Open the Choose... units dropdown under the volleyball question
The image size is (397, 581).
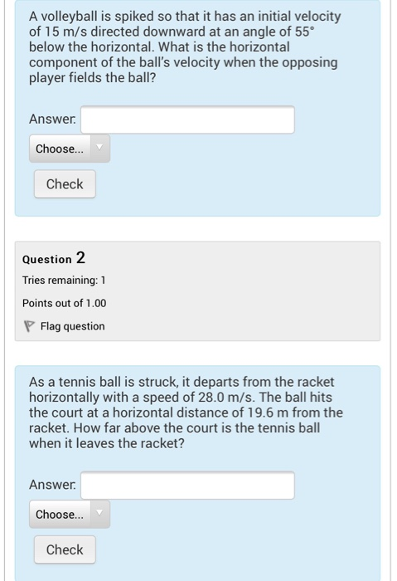click(70, 149)
